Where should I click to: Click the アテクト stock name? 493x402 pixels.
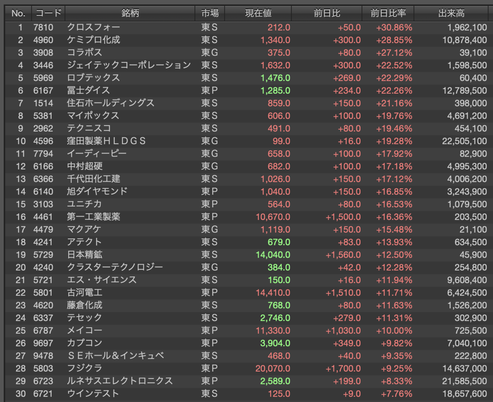coord(84,242)
